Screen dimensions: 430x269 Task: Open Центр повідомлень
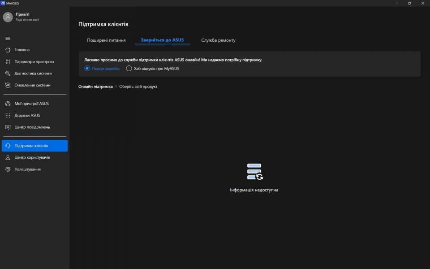tap(34, 127)
